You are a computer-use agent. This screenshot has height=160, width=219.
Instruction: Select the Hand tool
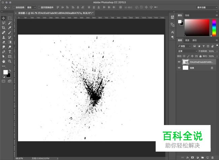(x=3, y=61)
